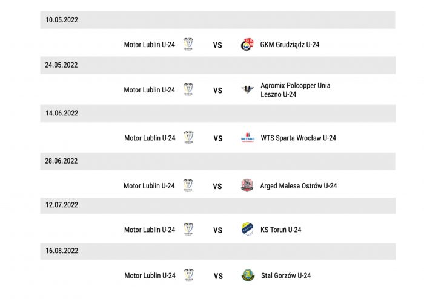
Task: Click the Stal Gorzów team logo
Action: (x=248, y=275)
